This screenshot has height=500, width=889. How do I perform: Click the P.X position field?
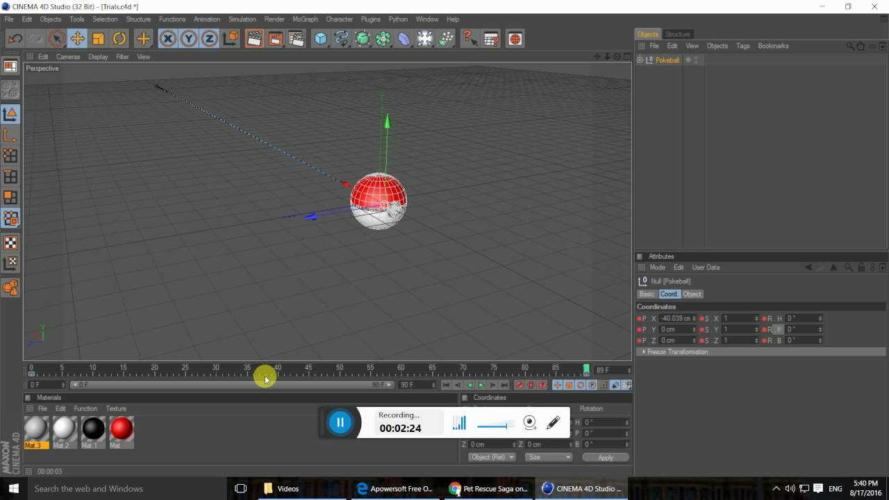pyautogui.click(x=677, y=319)
